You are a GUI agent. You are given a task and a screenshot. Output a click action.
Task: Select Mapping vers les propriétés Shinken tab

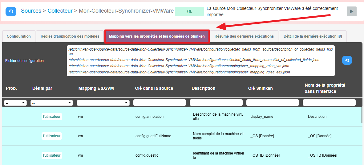(157, 36)
